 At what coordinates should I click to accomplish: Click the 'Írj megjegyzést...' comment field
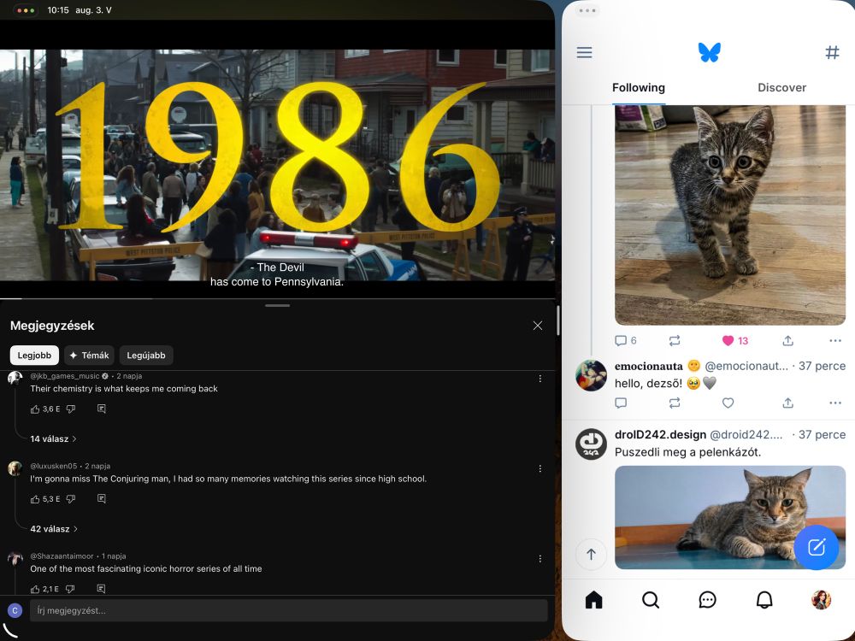(x=288, y=610)
